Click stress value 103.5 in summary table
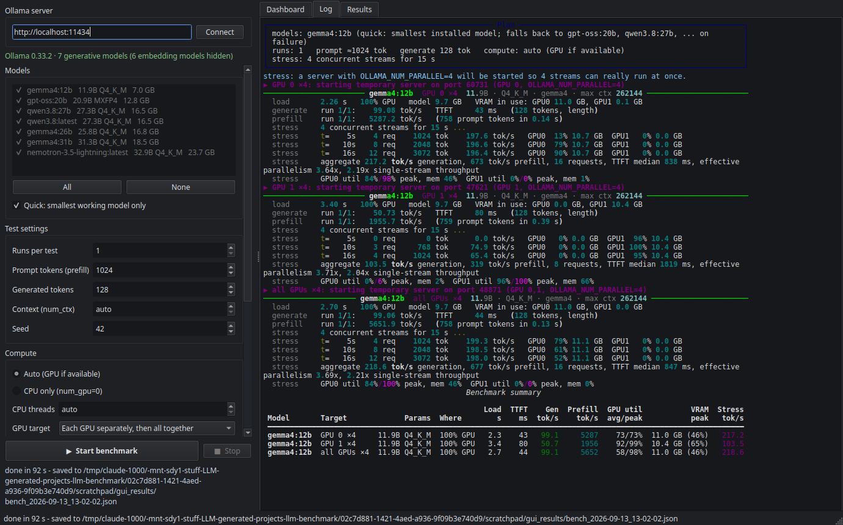 tap(732, 444)
